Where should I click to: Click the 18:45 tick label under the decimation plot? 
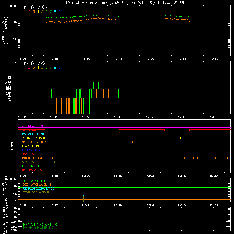click(118, 205)
